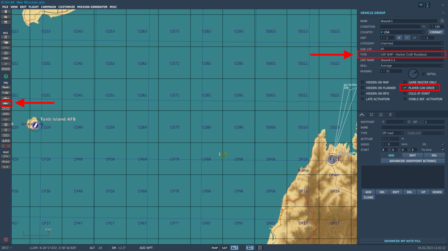Click the red X delete object tool
Viewport: 448px width, 251px height.
tap(6, 146)
